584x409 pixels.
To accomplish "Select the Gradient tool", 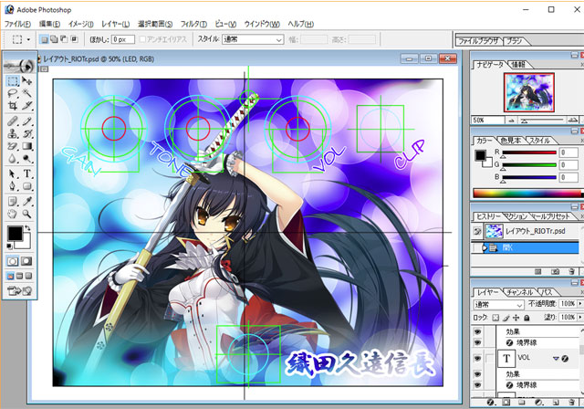I will (x=26, y=146).
